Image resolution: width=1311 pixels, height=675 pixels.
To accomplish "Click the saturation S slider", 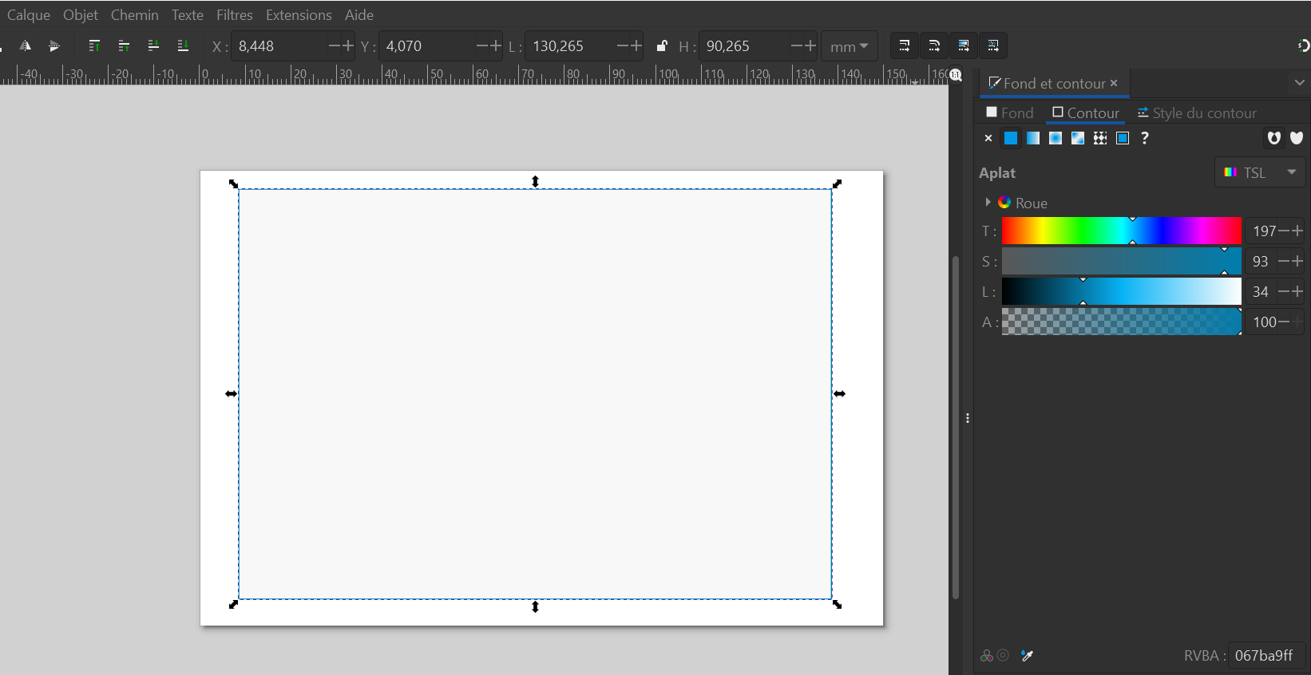I will [x=1122, y=262].
